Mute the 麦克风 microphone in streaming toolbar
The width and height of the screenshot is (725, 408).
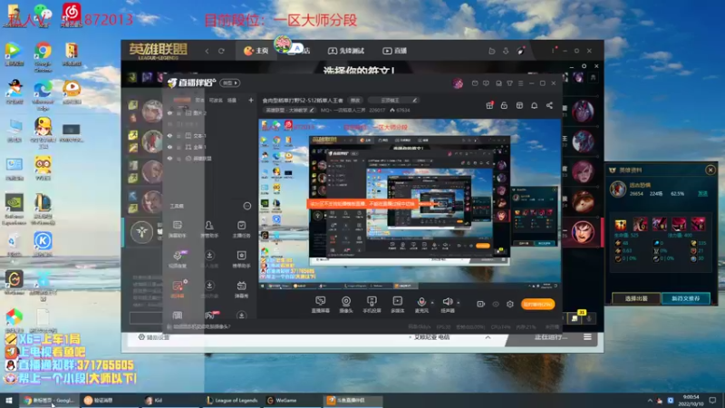coord(421,304)
